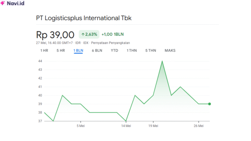251x141 pixels.
Task: Select the 1 HR time range tab
Action: click(44, 51)
